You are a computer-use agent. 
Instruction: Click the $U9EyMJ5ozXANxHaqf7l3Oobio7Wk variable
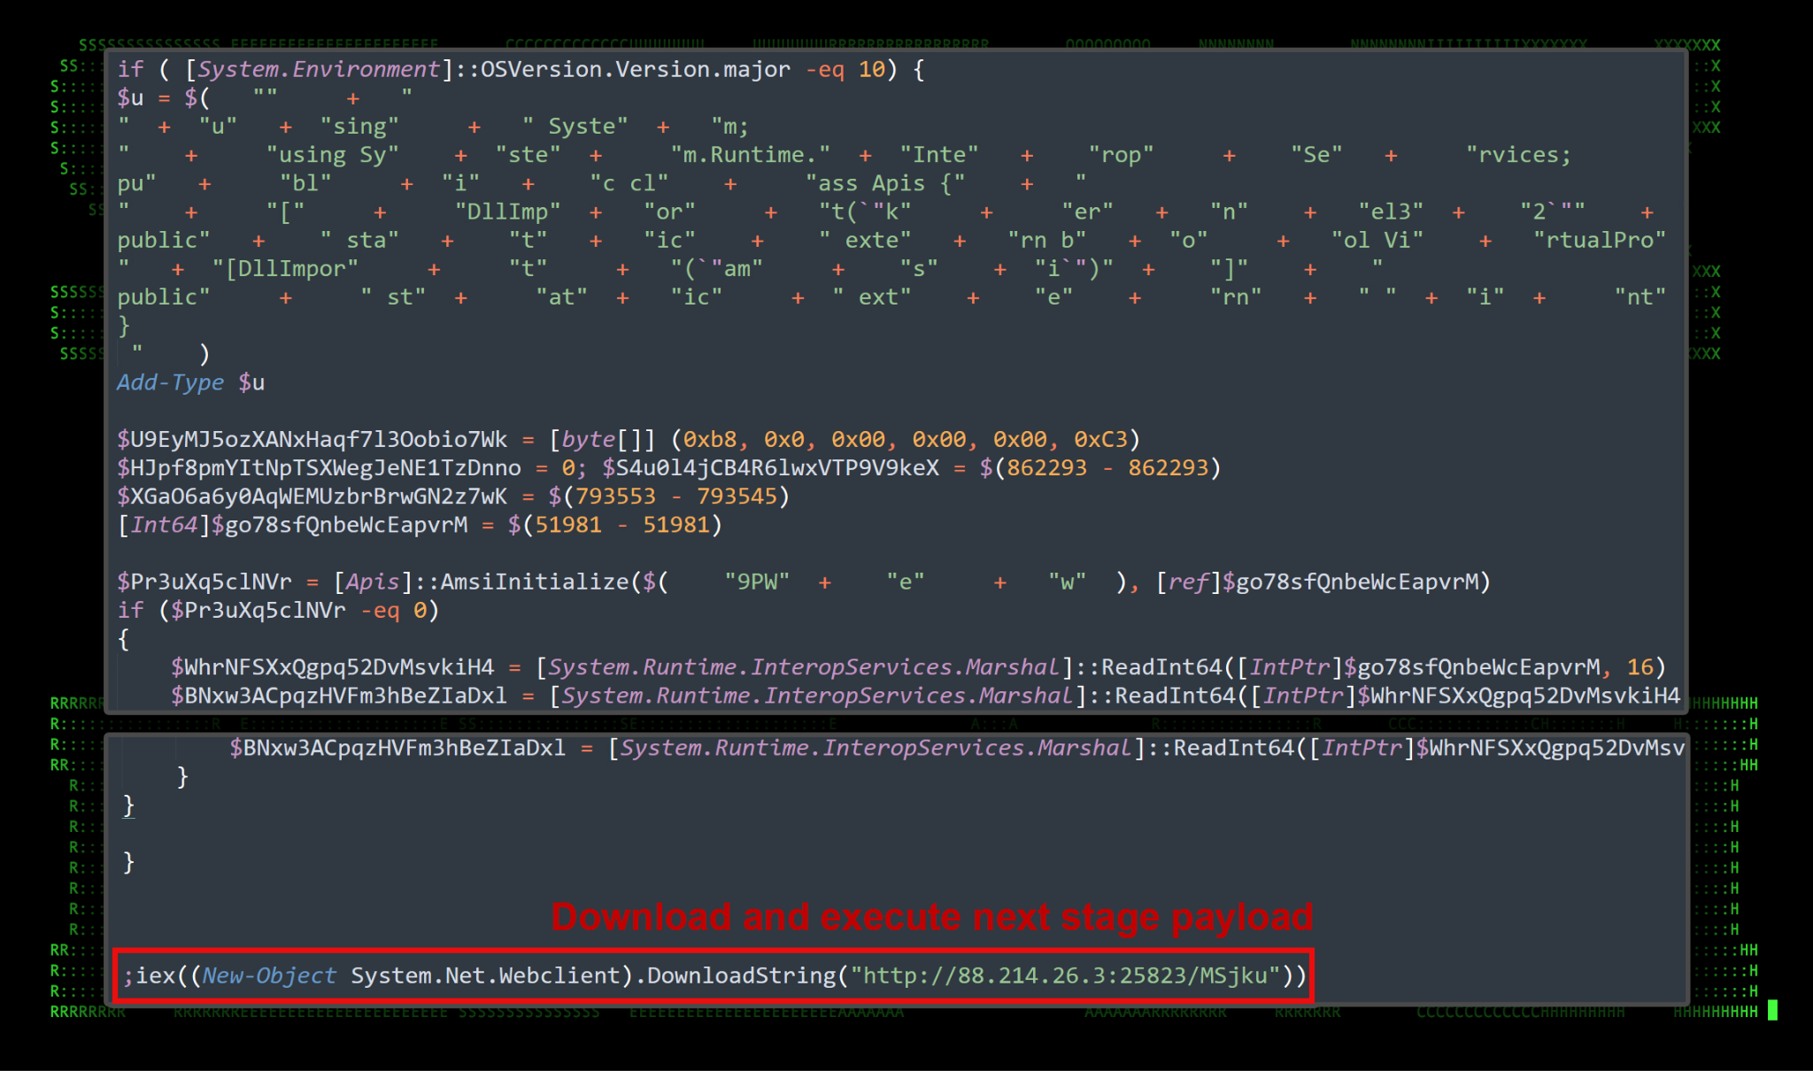[x=312, y=439]
